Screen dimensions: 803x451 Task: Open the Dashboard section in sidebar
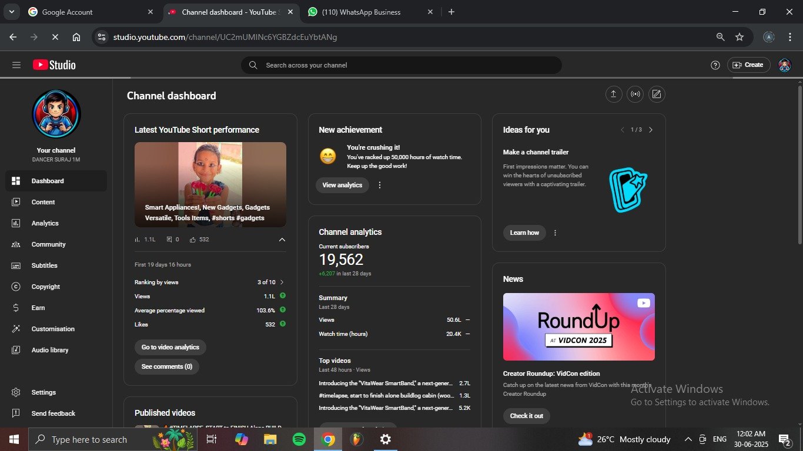pyautogui.click(x=56, y=181)
